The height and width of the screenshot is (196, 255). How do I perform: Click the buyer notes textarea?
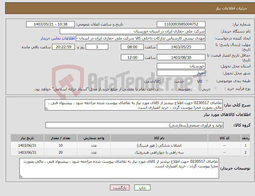[119, 168]
